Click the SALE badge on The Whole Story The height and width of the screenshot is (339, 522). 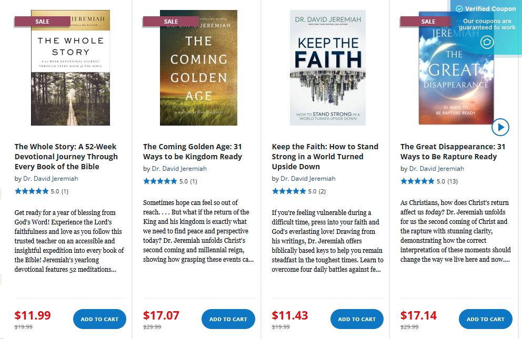42,22
